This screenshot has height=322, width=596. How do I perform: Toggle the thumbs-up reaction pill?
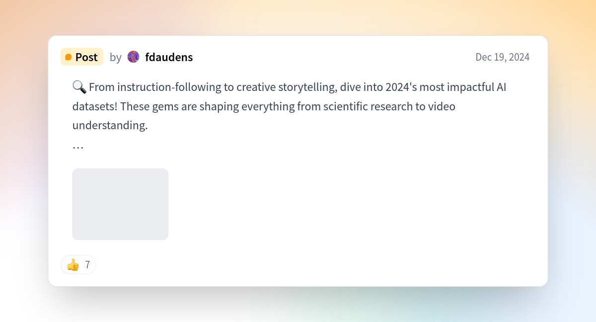click(78, 264)
